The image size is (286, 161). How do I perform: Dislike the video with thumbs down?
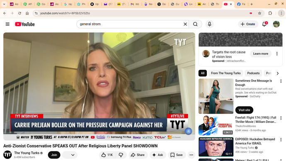point(121,155)
